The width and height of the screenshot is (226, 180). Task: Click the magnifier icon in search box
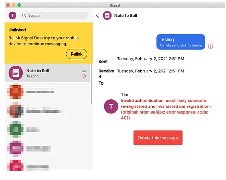coord(24,15)
